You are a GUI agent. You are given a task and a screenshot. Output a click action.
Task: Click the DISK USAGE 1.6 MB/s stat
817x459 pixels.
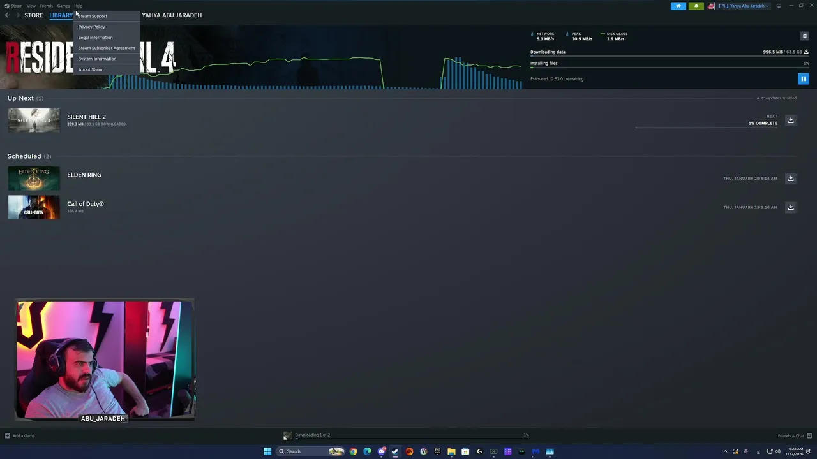[614, 36]
